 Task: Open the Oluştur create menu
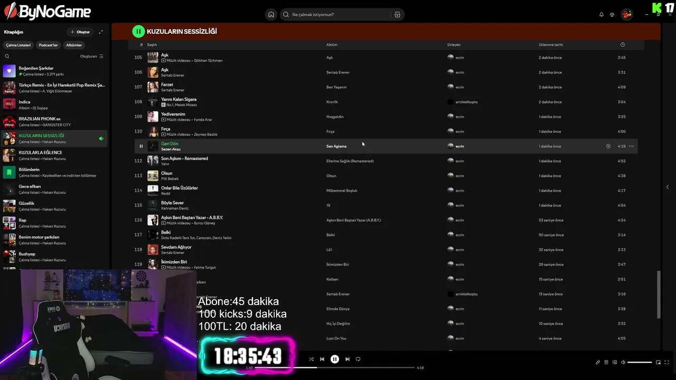[80, 32]
